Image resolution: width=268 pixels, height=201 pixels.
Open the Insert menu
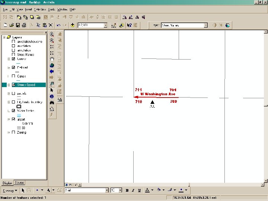[28, 10]
